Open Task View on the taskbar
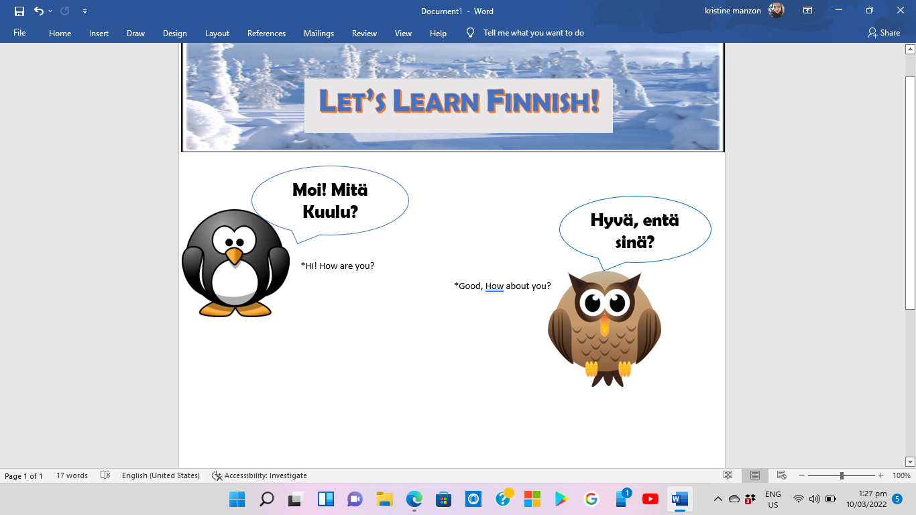 [x=296, y=499]
